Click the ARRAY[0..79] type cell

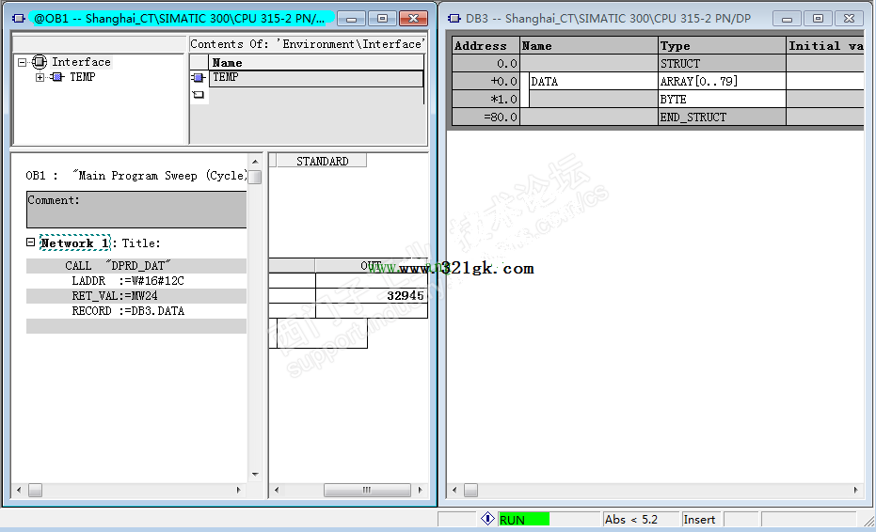coord(722,82)
